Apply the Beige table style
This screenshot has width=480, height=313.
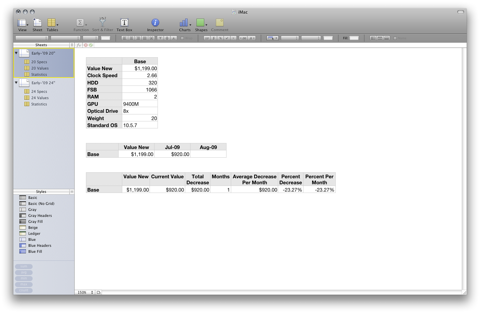33,228
